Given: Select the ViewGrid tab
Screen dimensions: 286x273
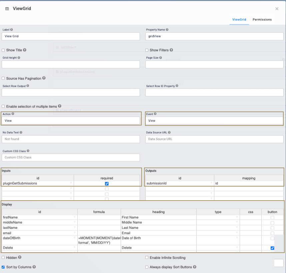Looking at the screenshot, I should 239,20.
